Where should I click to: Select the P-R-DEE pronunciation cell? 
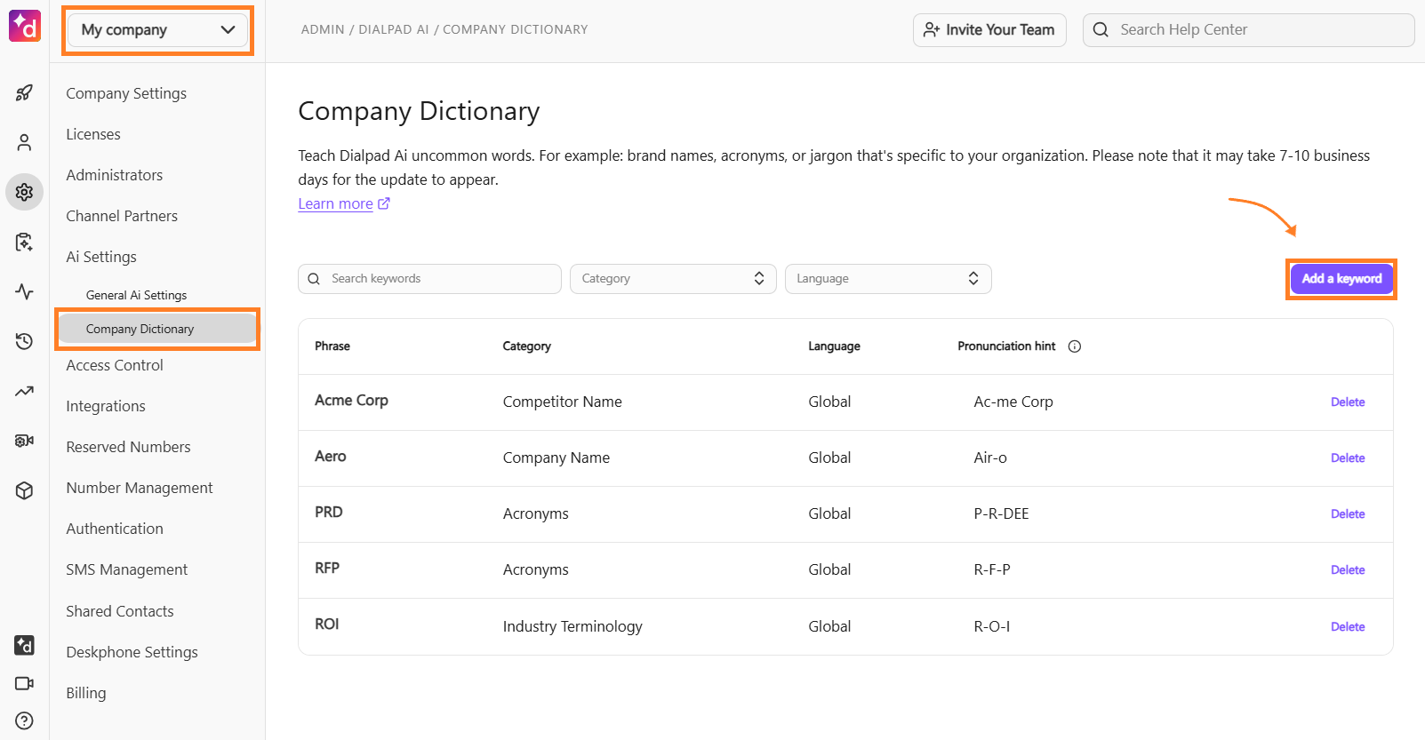[x=1001, y=513]
